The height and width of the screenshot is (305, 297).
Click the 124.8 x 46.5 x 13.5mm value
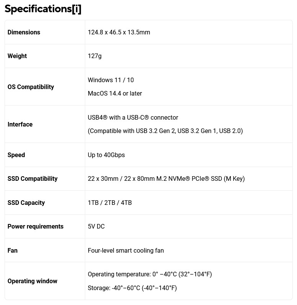coord(119,32)
